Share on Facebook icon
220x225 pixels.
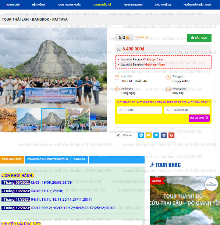(x=164, y=135)
